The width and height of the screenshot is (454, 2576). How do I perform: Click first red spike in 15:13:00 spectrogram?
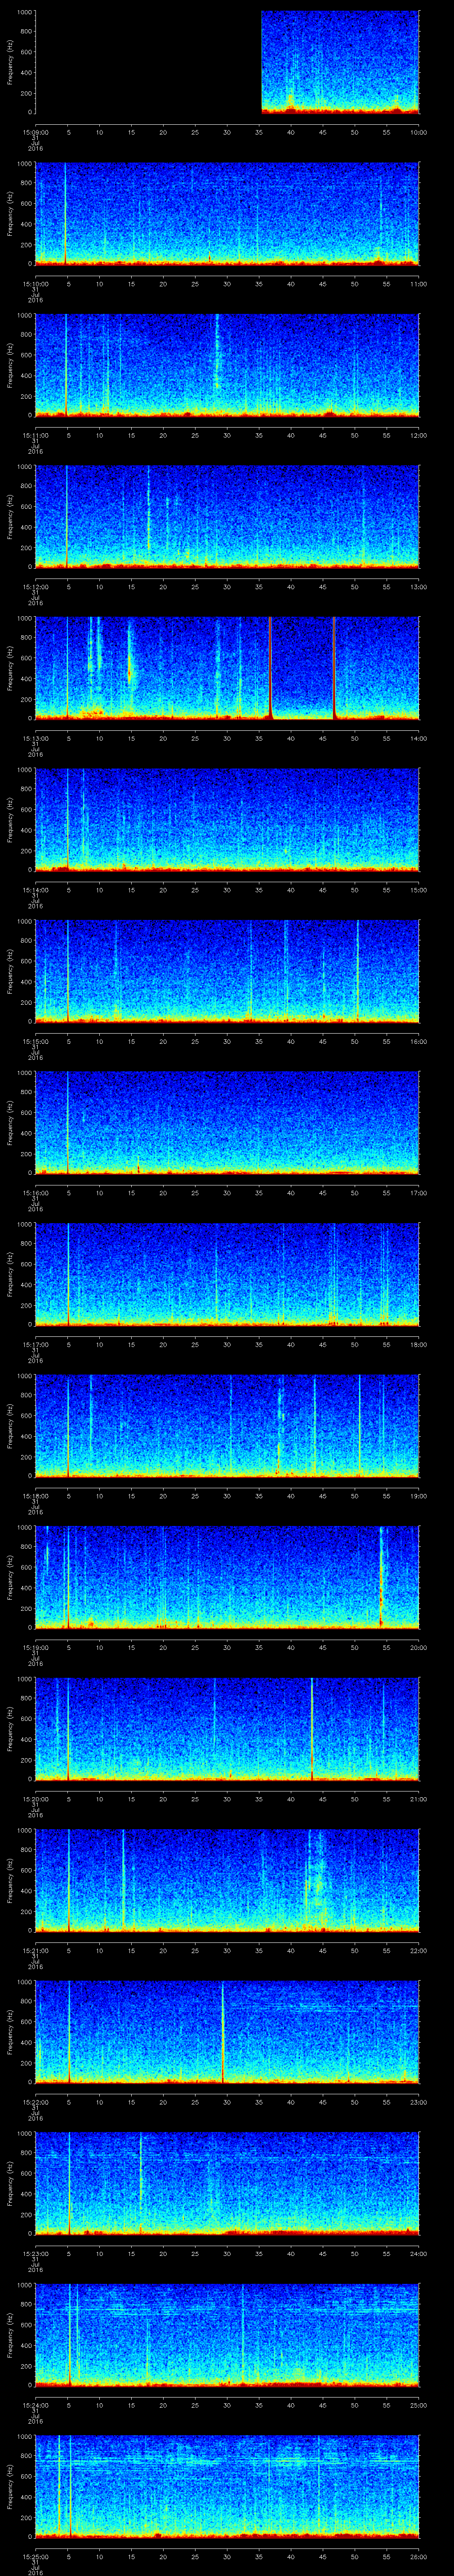pos(270,668)
